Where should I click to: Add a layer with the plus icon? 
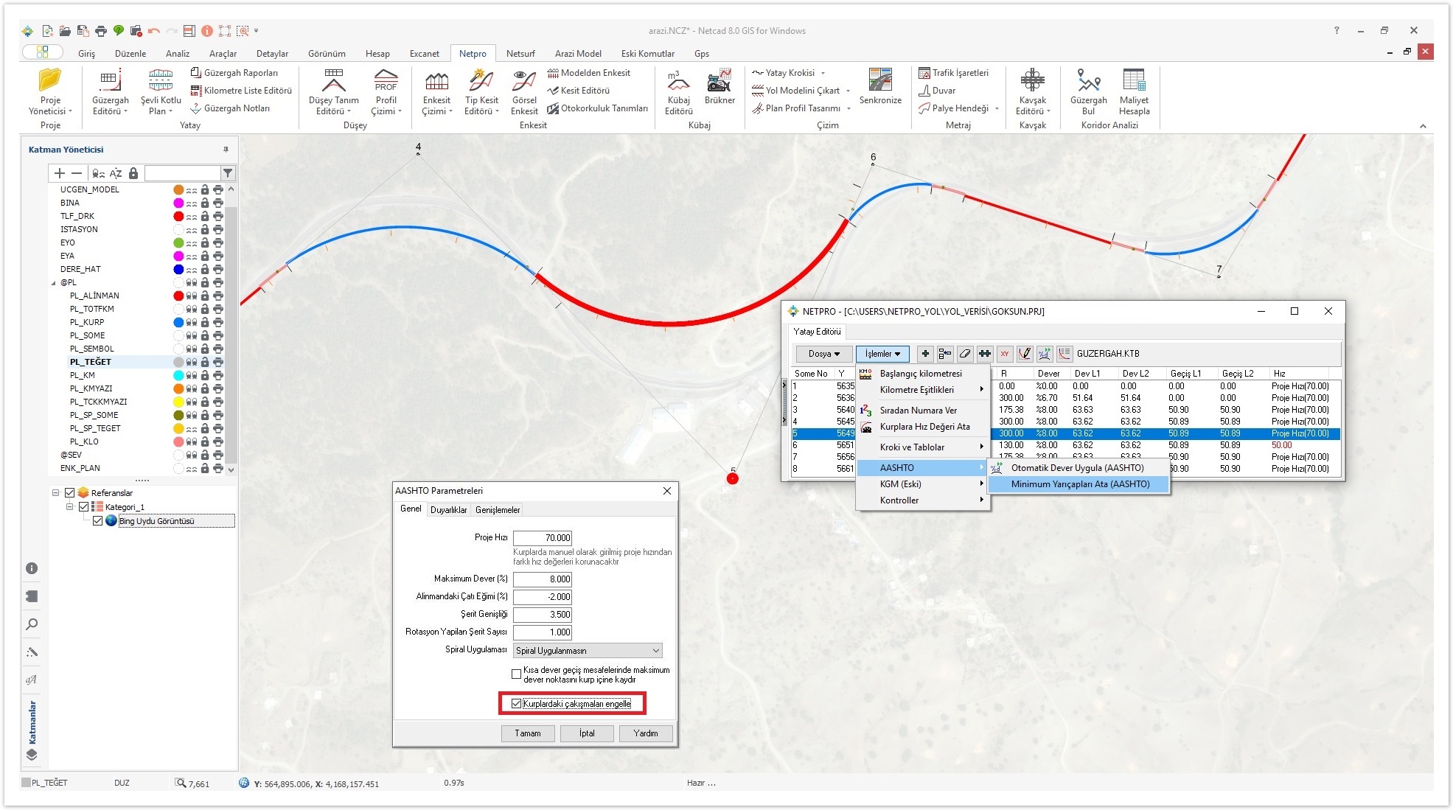(60, 173)
